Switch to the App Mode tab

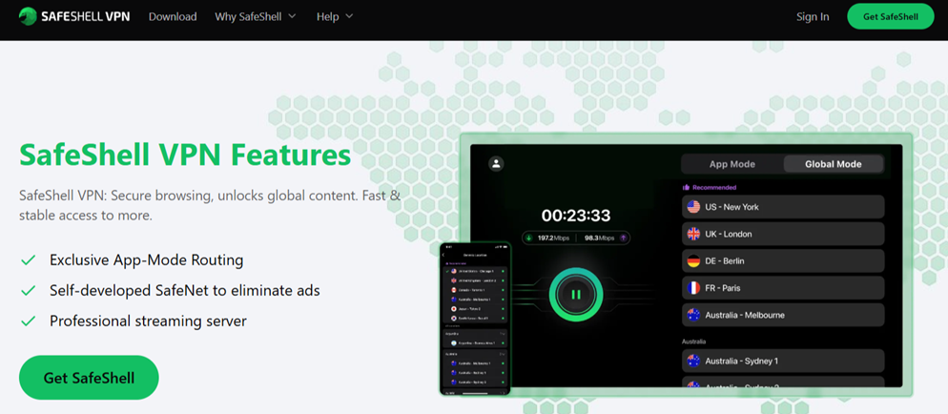[732, 164]
